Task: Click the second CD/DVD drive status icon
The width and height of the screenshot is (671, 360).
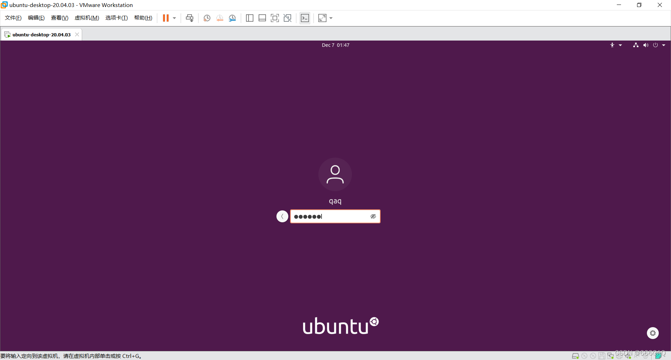Action: (x=593, y=356)
